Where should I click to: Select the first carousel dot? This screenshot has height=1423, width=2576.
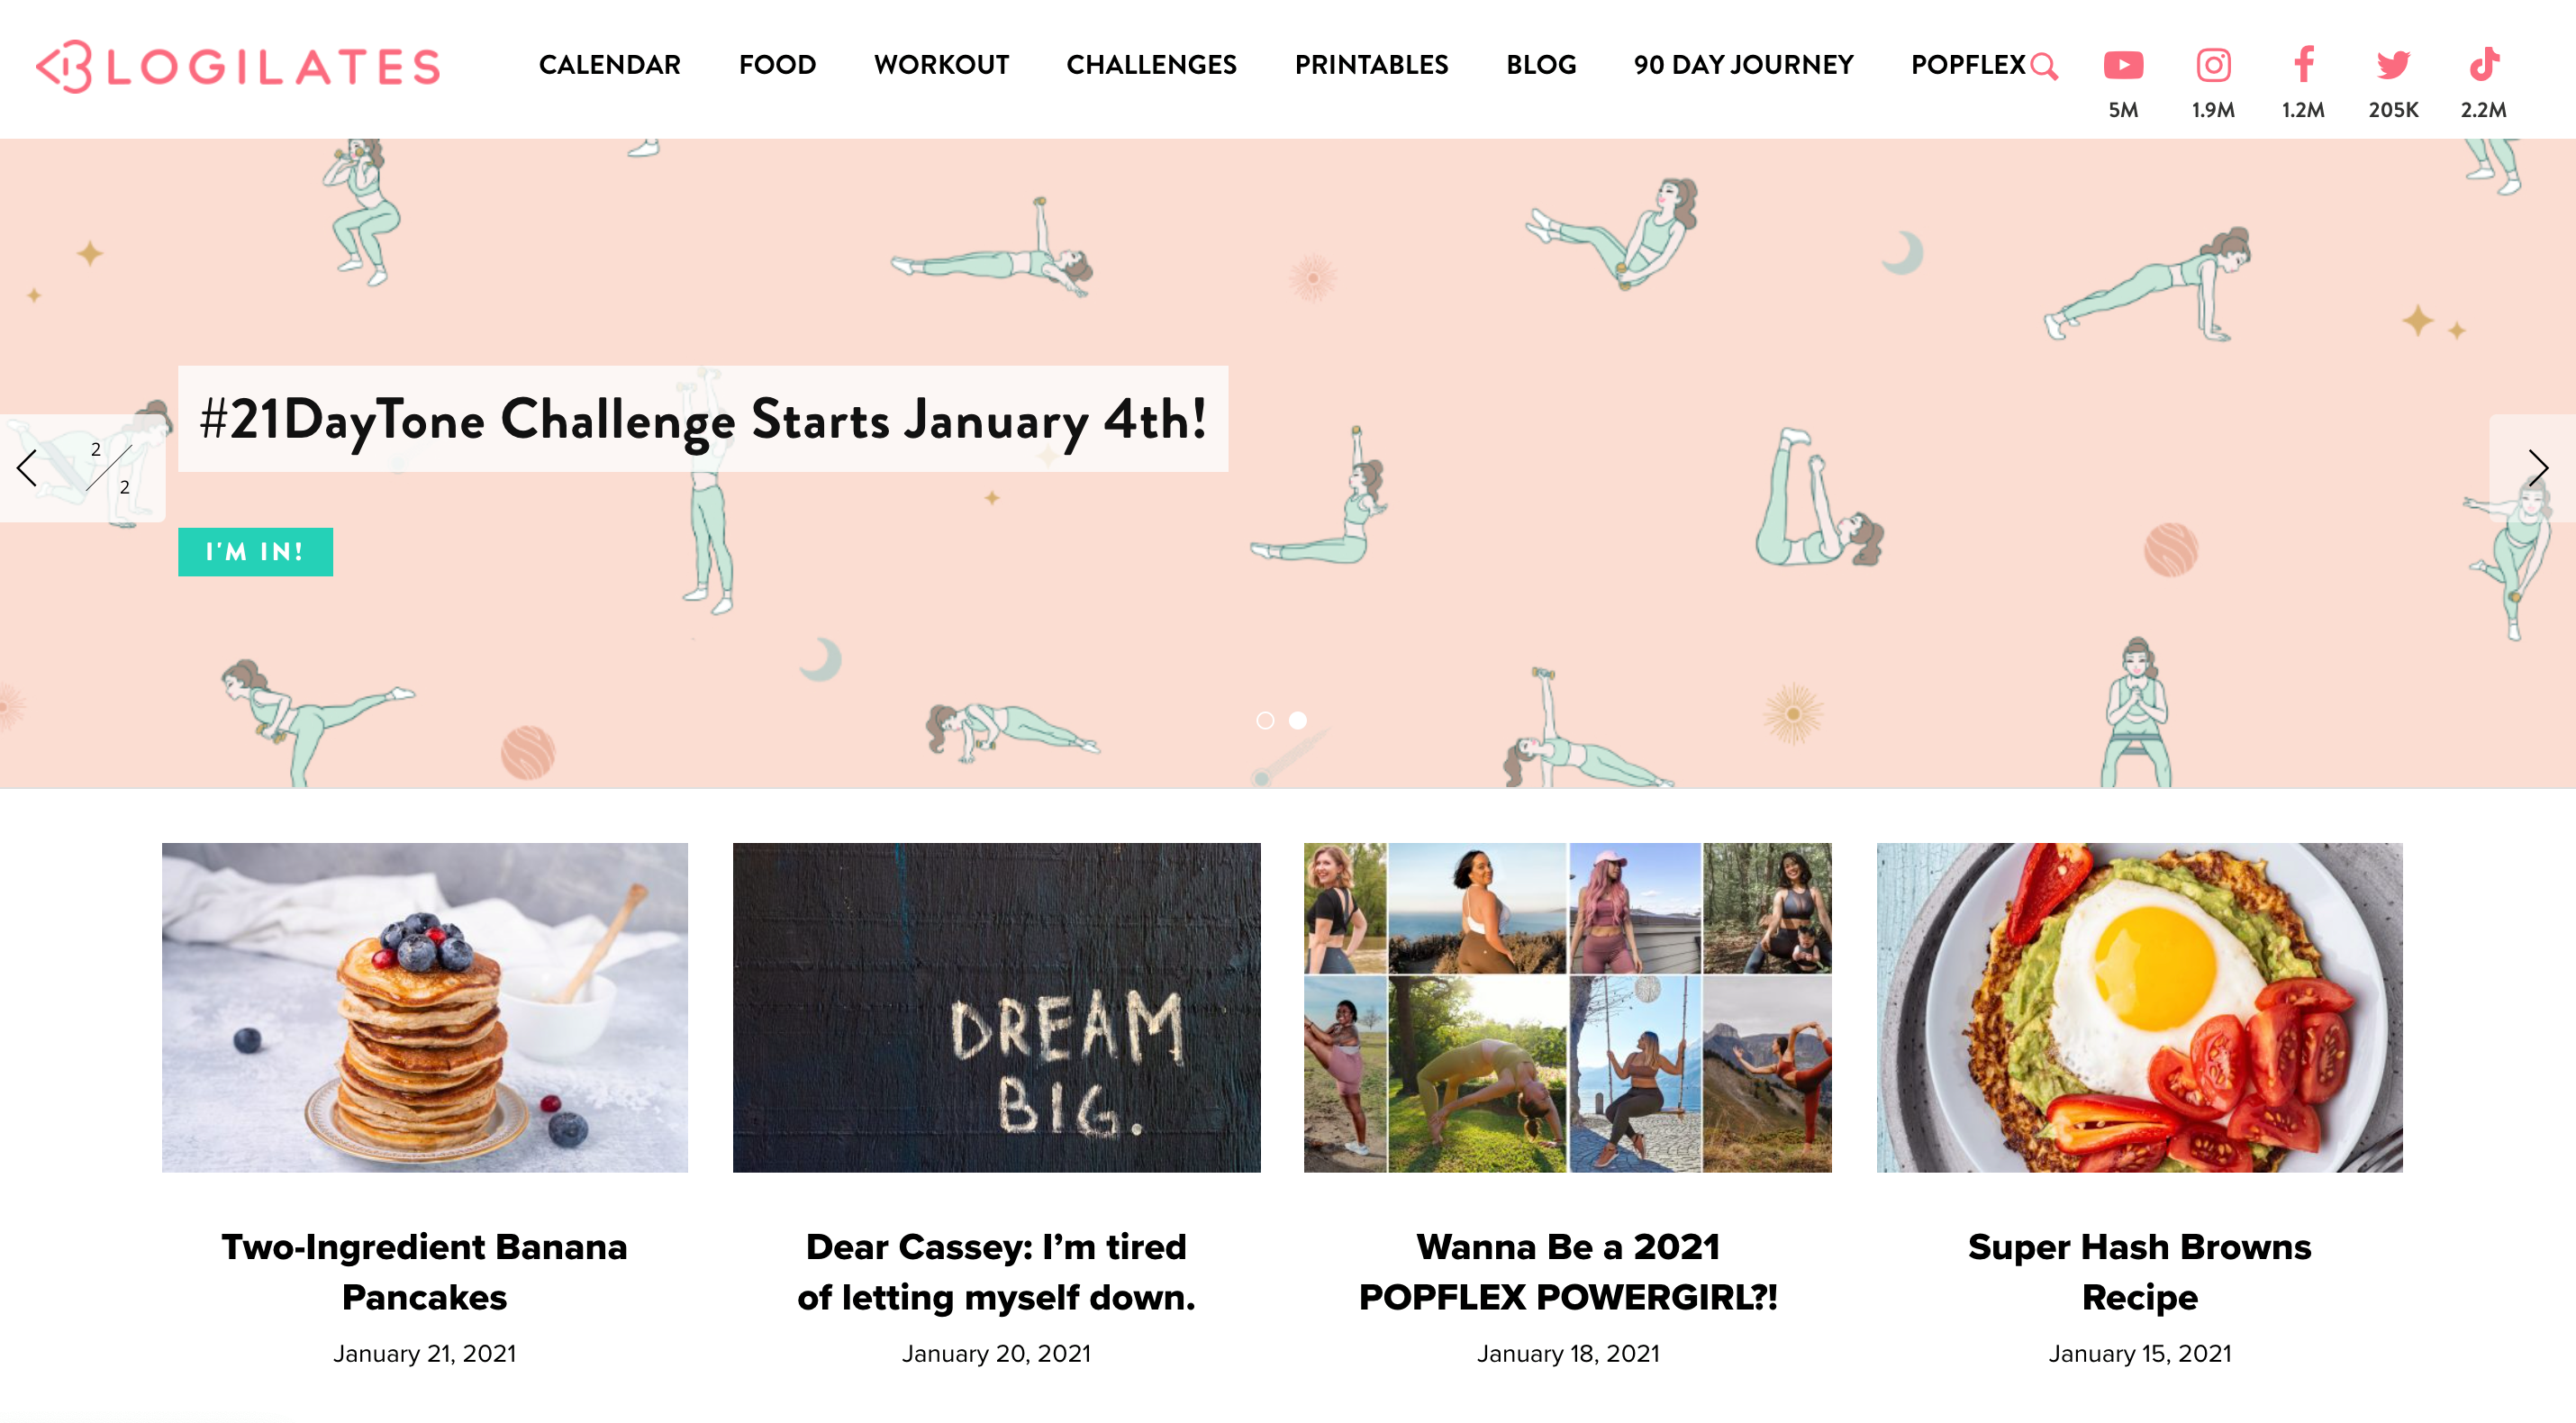1265,720
